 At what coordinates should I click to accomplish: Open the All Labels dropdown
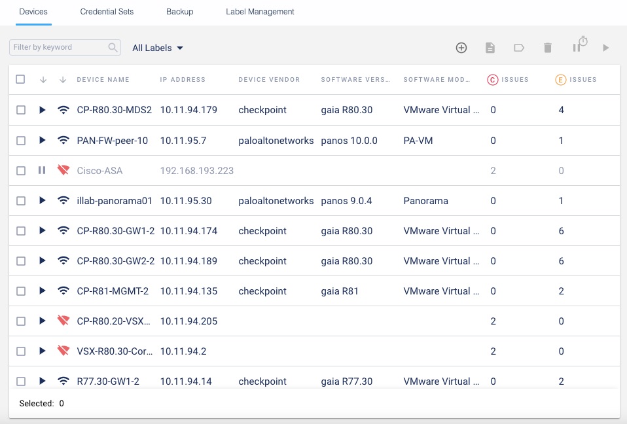pos(158,48)
